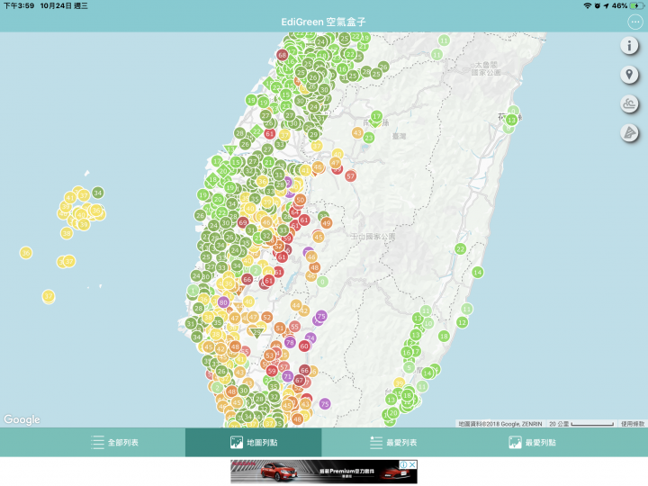Screen dimensions: 648x486
Task: Select the green 23 sensor marker
Action: point(369,138)
